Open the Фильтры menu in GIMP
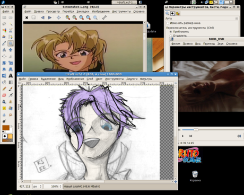This screenshot has width=244, height=195. tap(146, 79)
